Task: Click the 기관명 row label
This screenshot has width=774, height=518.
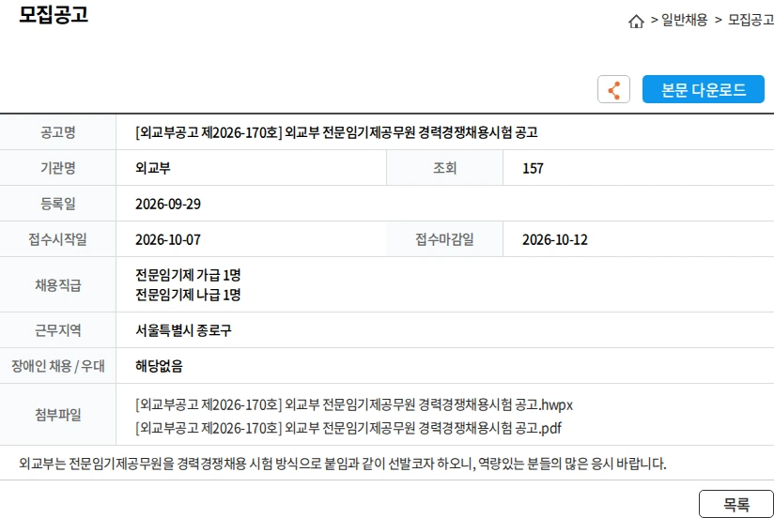Action: (57, 168)
